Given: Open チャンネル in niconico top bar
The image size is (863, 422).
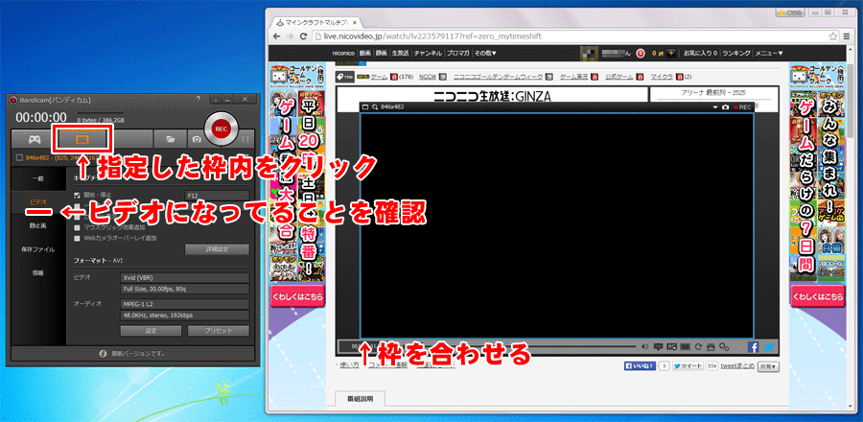Looking at the screenshot, I should pos(428,54).
